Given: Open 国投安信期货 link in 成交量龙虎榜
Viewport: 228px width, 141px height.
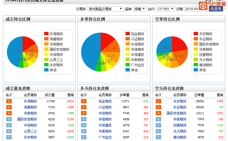Looking at the screenshot, I should point(27,119).
